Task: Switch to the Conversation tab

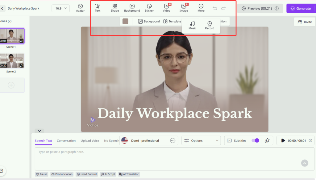Action: (66, 141)
